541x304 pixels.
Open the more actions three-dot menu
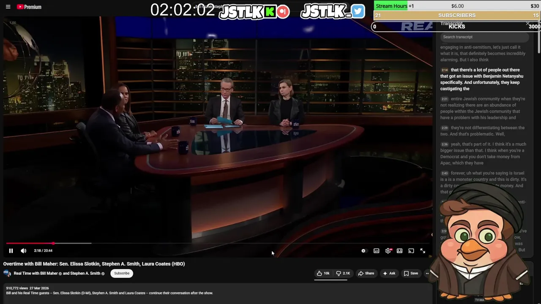[427, 273]
